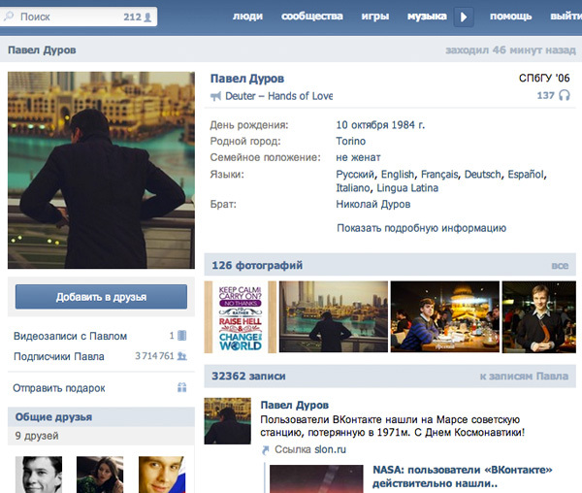Select the Lingua Latina language link
The image size is (582, 493).
coord(407,188)
